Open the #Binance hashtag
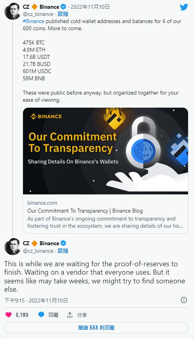The image size is (194, 339). (x=33, y=21)
